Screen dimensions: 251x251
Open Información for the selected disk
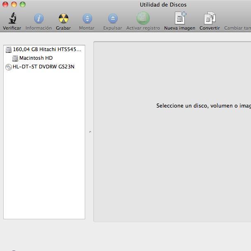click(x=39, y=19)
